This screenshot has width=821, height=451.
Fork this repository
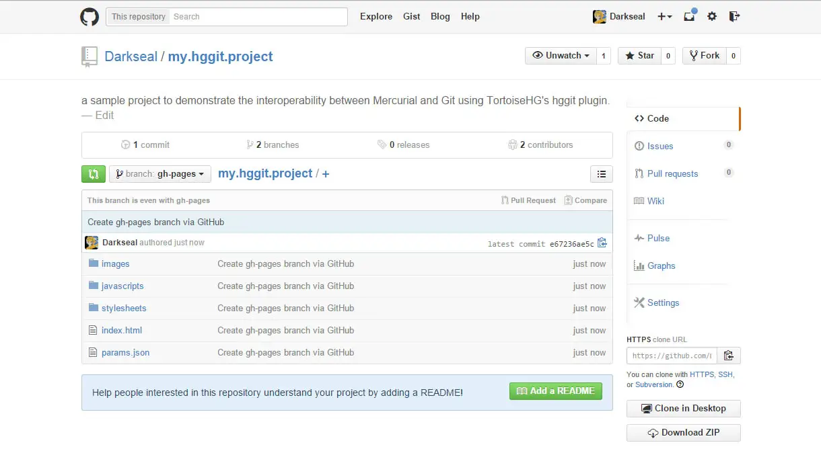[704, 56]
